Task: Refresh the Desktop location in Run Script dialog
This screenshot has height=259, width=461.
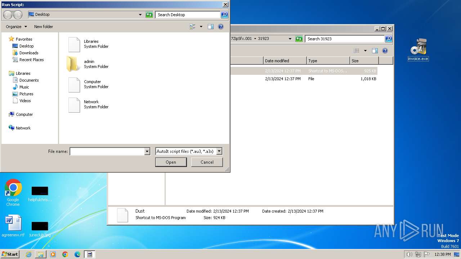Action: 149,15
